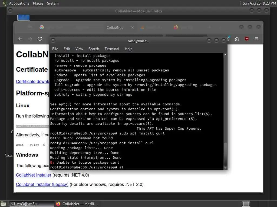
Task: Open the Firefox hamburger application menu
Action: click(x=256, y=39)
